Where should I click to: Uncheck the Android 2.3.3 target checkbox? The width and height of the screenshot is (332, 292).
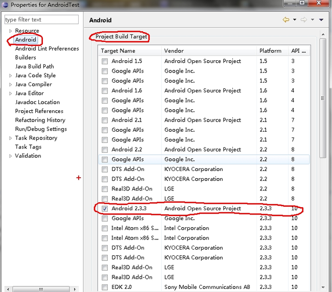(105, 208)
